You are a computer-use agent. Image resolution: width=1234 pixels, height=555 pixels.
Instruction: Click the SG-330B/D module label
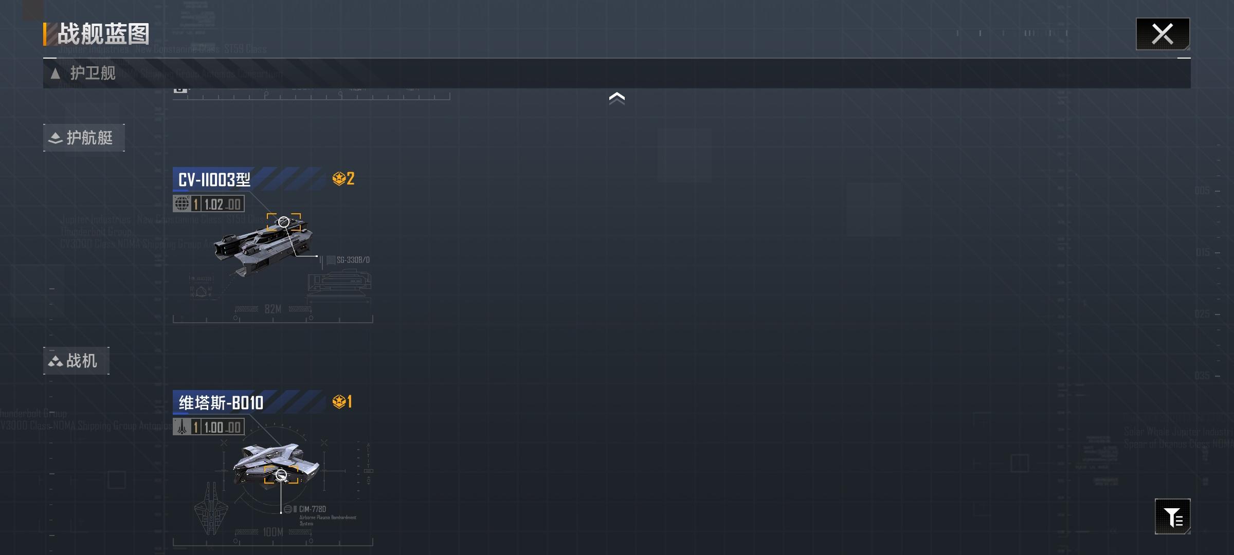click(x=353, y=260)
